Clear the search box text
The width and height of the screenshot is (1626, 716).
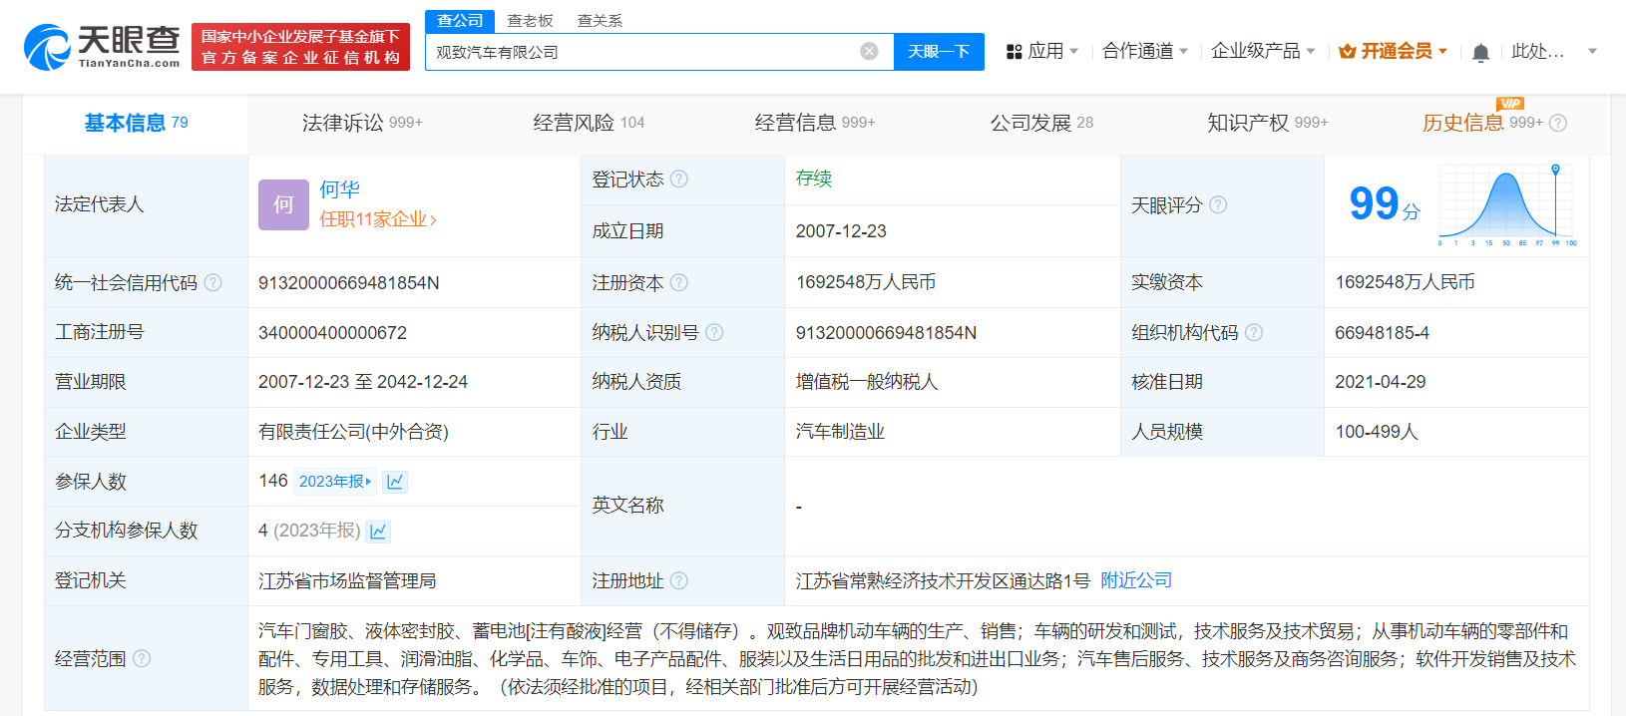tap(869, 51)
